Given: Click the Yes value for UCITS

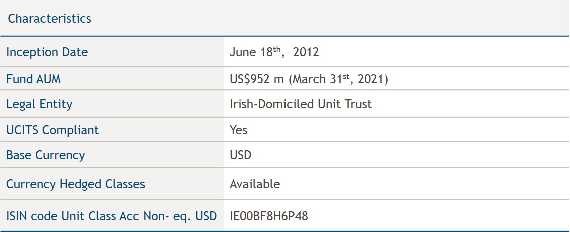Looking at the screenshot, I should [x=238, y=130].
